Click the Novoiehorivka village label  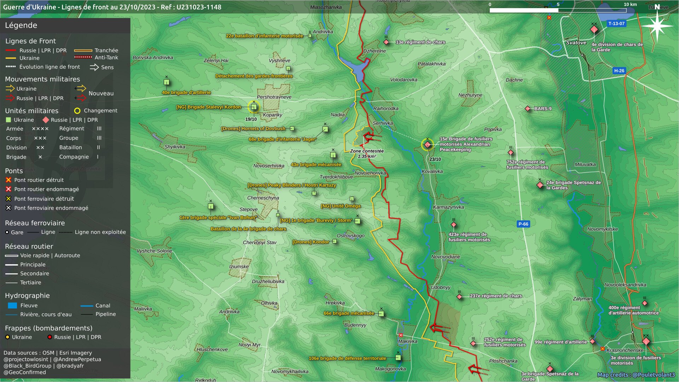tap(370, 173)
